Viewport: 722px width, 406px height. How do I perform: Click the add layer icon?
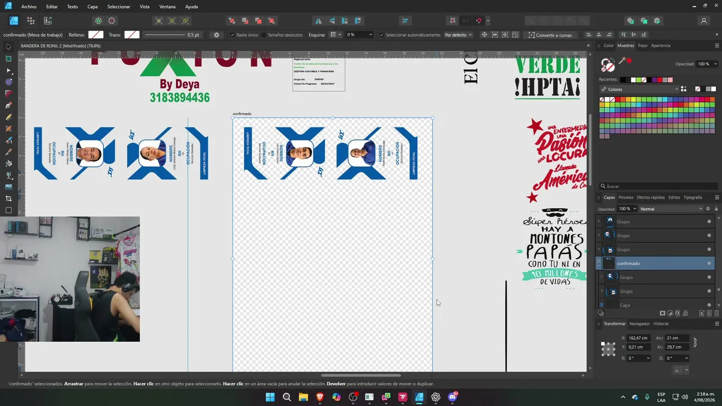click(x=702, y=314)
